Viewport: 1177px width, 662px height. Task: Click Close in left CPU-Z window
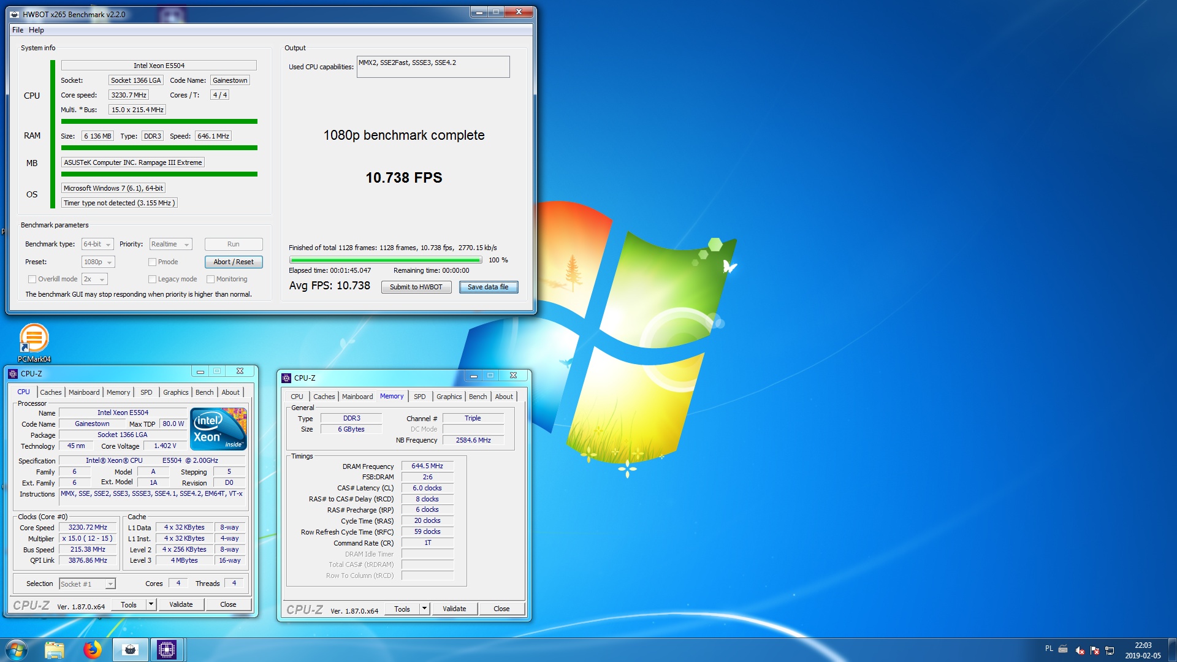228,604
